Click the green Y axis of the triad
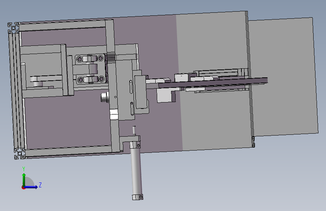This screenshot has width=326, height=211. tap(24, 179)
